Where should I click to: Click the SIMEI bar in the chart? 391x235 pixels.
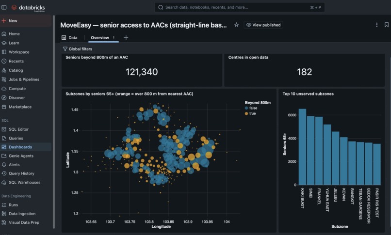pos(310,150)
